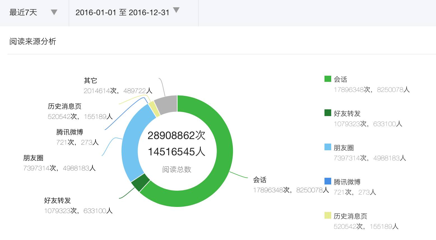
Task: Click the 腾讯微博 chart callout label
Action: (70, 132)
